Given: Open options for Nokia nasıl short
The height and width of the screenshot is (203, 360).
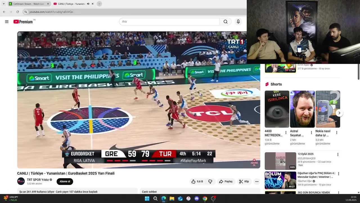Looking at the screenshot, I should point(337,133).
